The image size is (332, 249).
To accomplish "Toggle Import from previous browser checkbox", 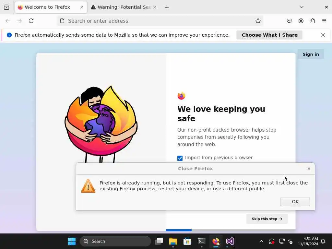I will click(180, 158).
